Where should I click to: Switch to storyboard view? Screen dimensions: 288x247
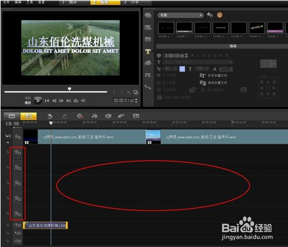pos(12,116)
